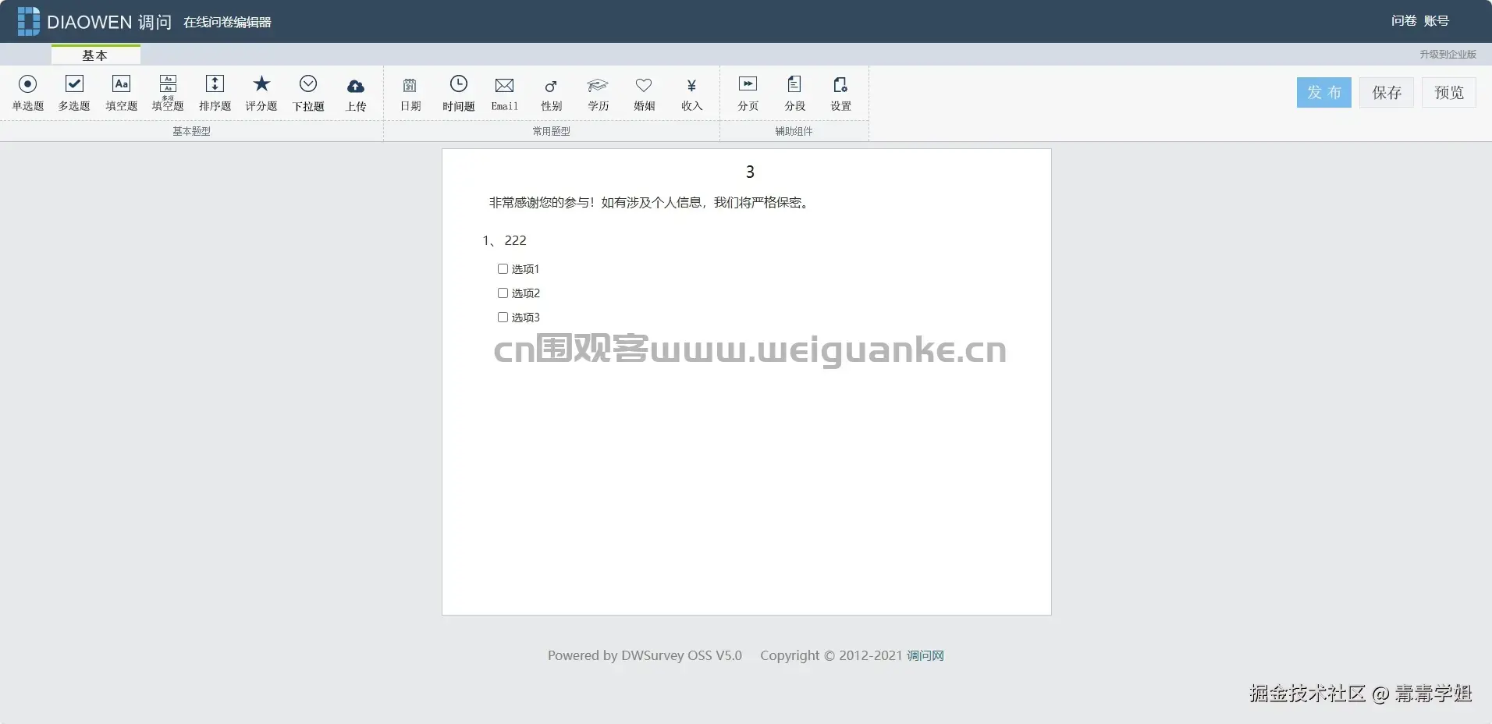Check the 选项1 checkbox
1492x724 pixels.
point(503,269)
